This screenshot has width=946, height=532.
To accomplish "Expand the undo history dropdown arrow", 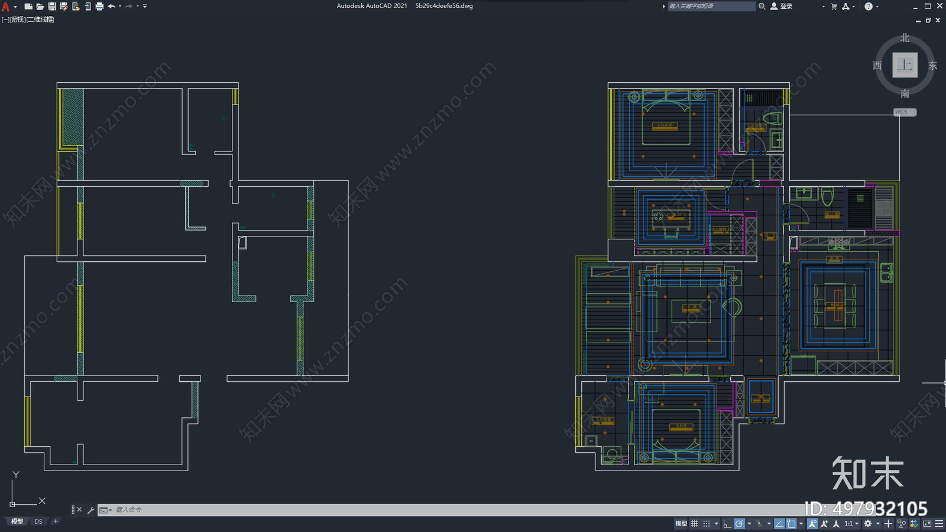I will 120,7.
